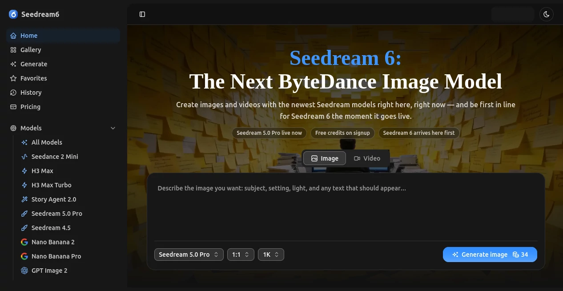Click the H3 Max Turbo lightning icon
The height and width of the screenshot is (291, 563).
24,185
